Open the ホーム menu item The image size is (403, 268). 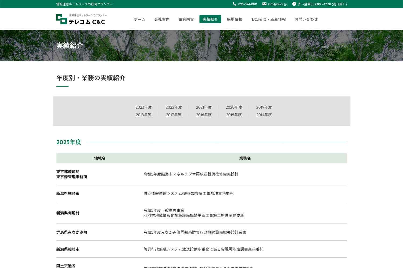[x=139, y=19]
